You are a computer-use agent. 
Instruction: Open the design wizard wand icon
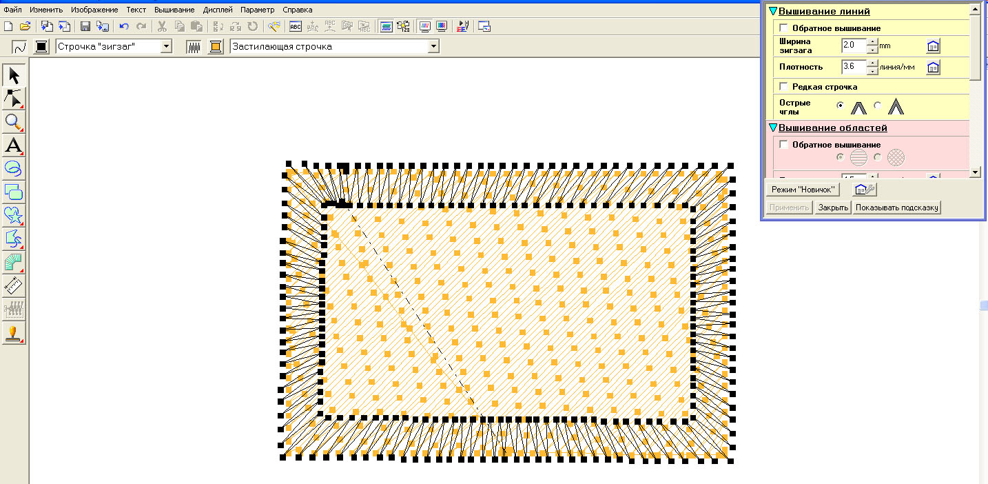tap(274, 26)
